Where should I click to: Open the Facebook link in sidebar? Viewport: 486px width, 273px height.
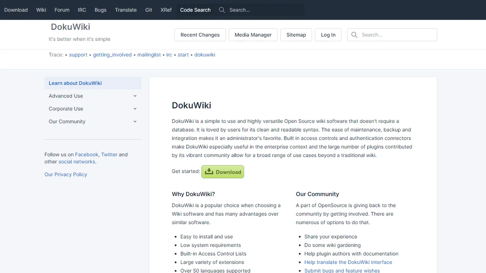(x=87, y=154)
